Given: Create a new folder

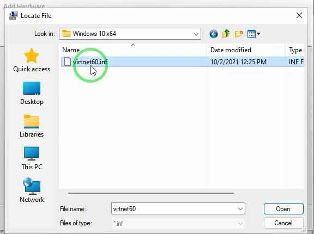Looking at the screenshot, I should 239,34.
